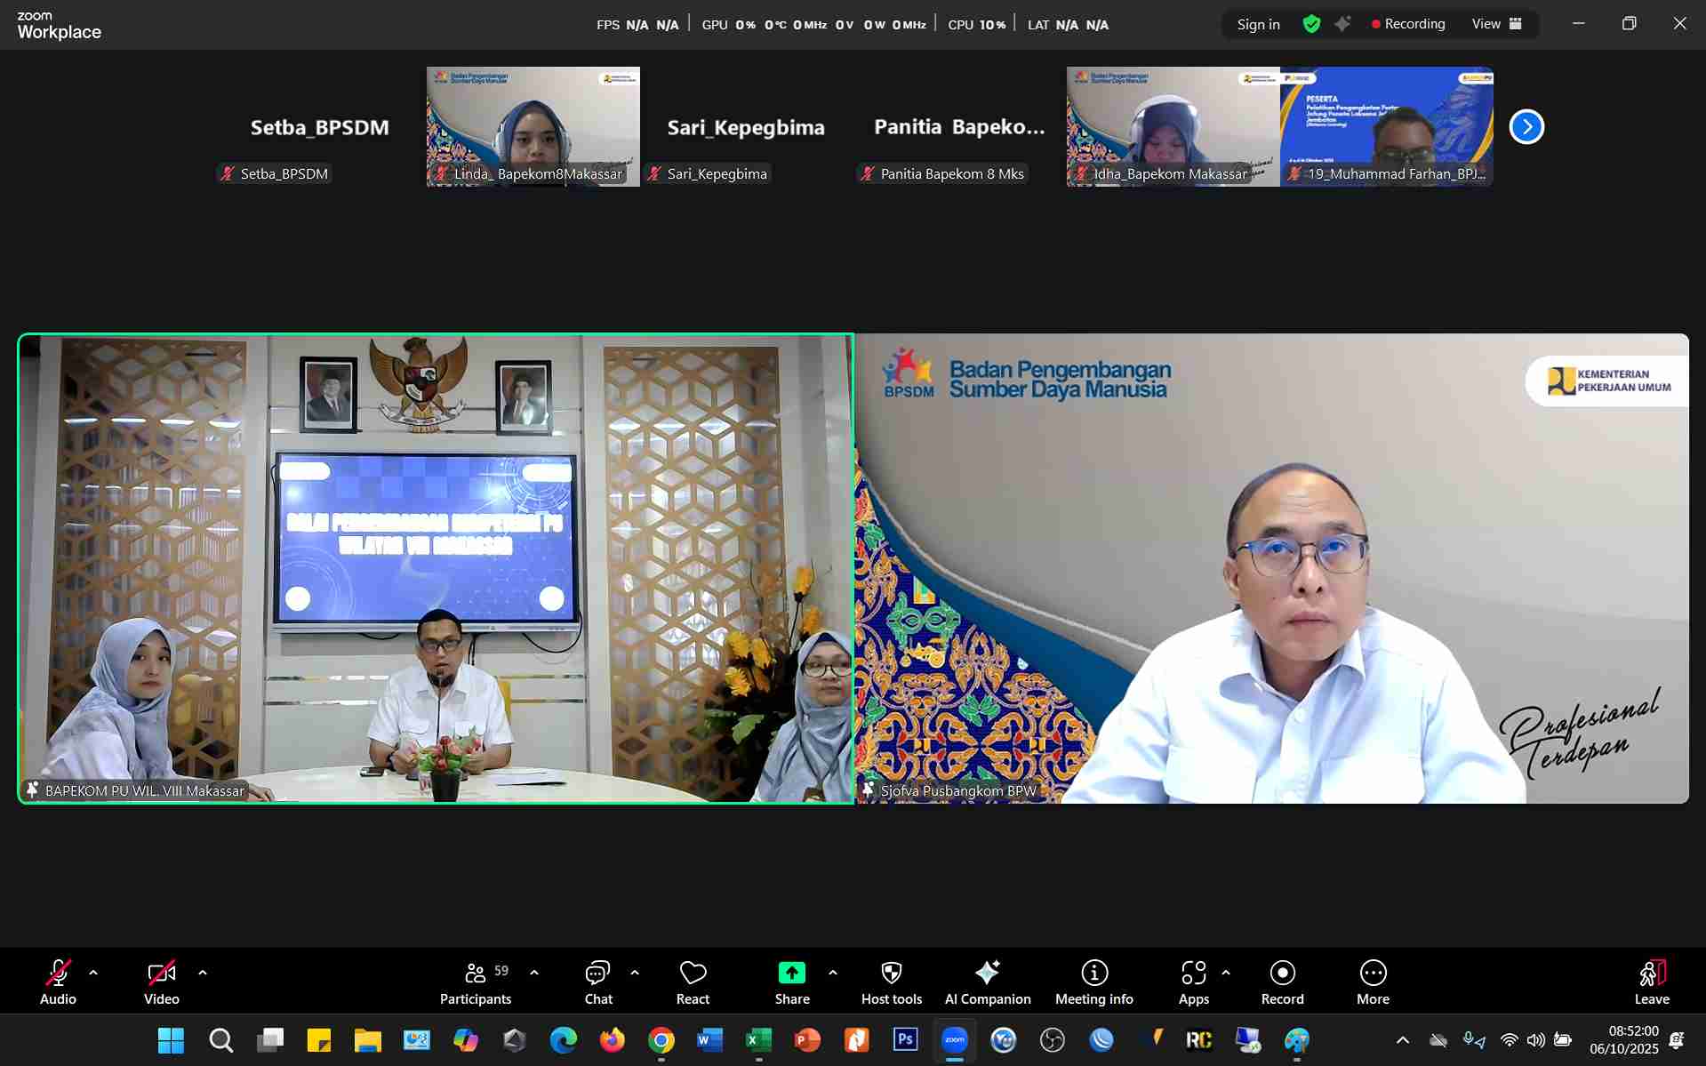Open the React emoji menu
Viewport: 1706px width, 1066px height.
coord(693,982)
